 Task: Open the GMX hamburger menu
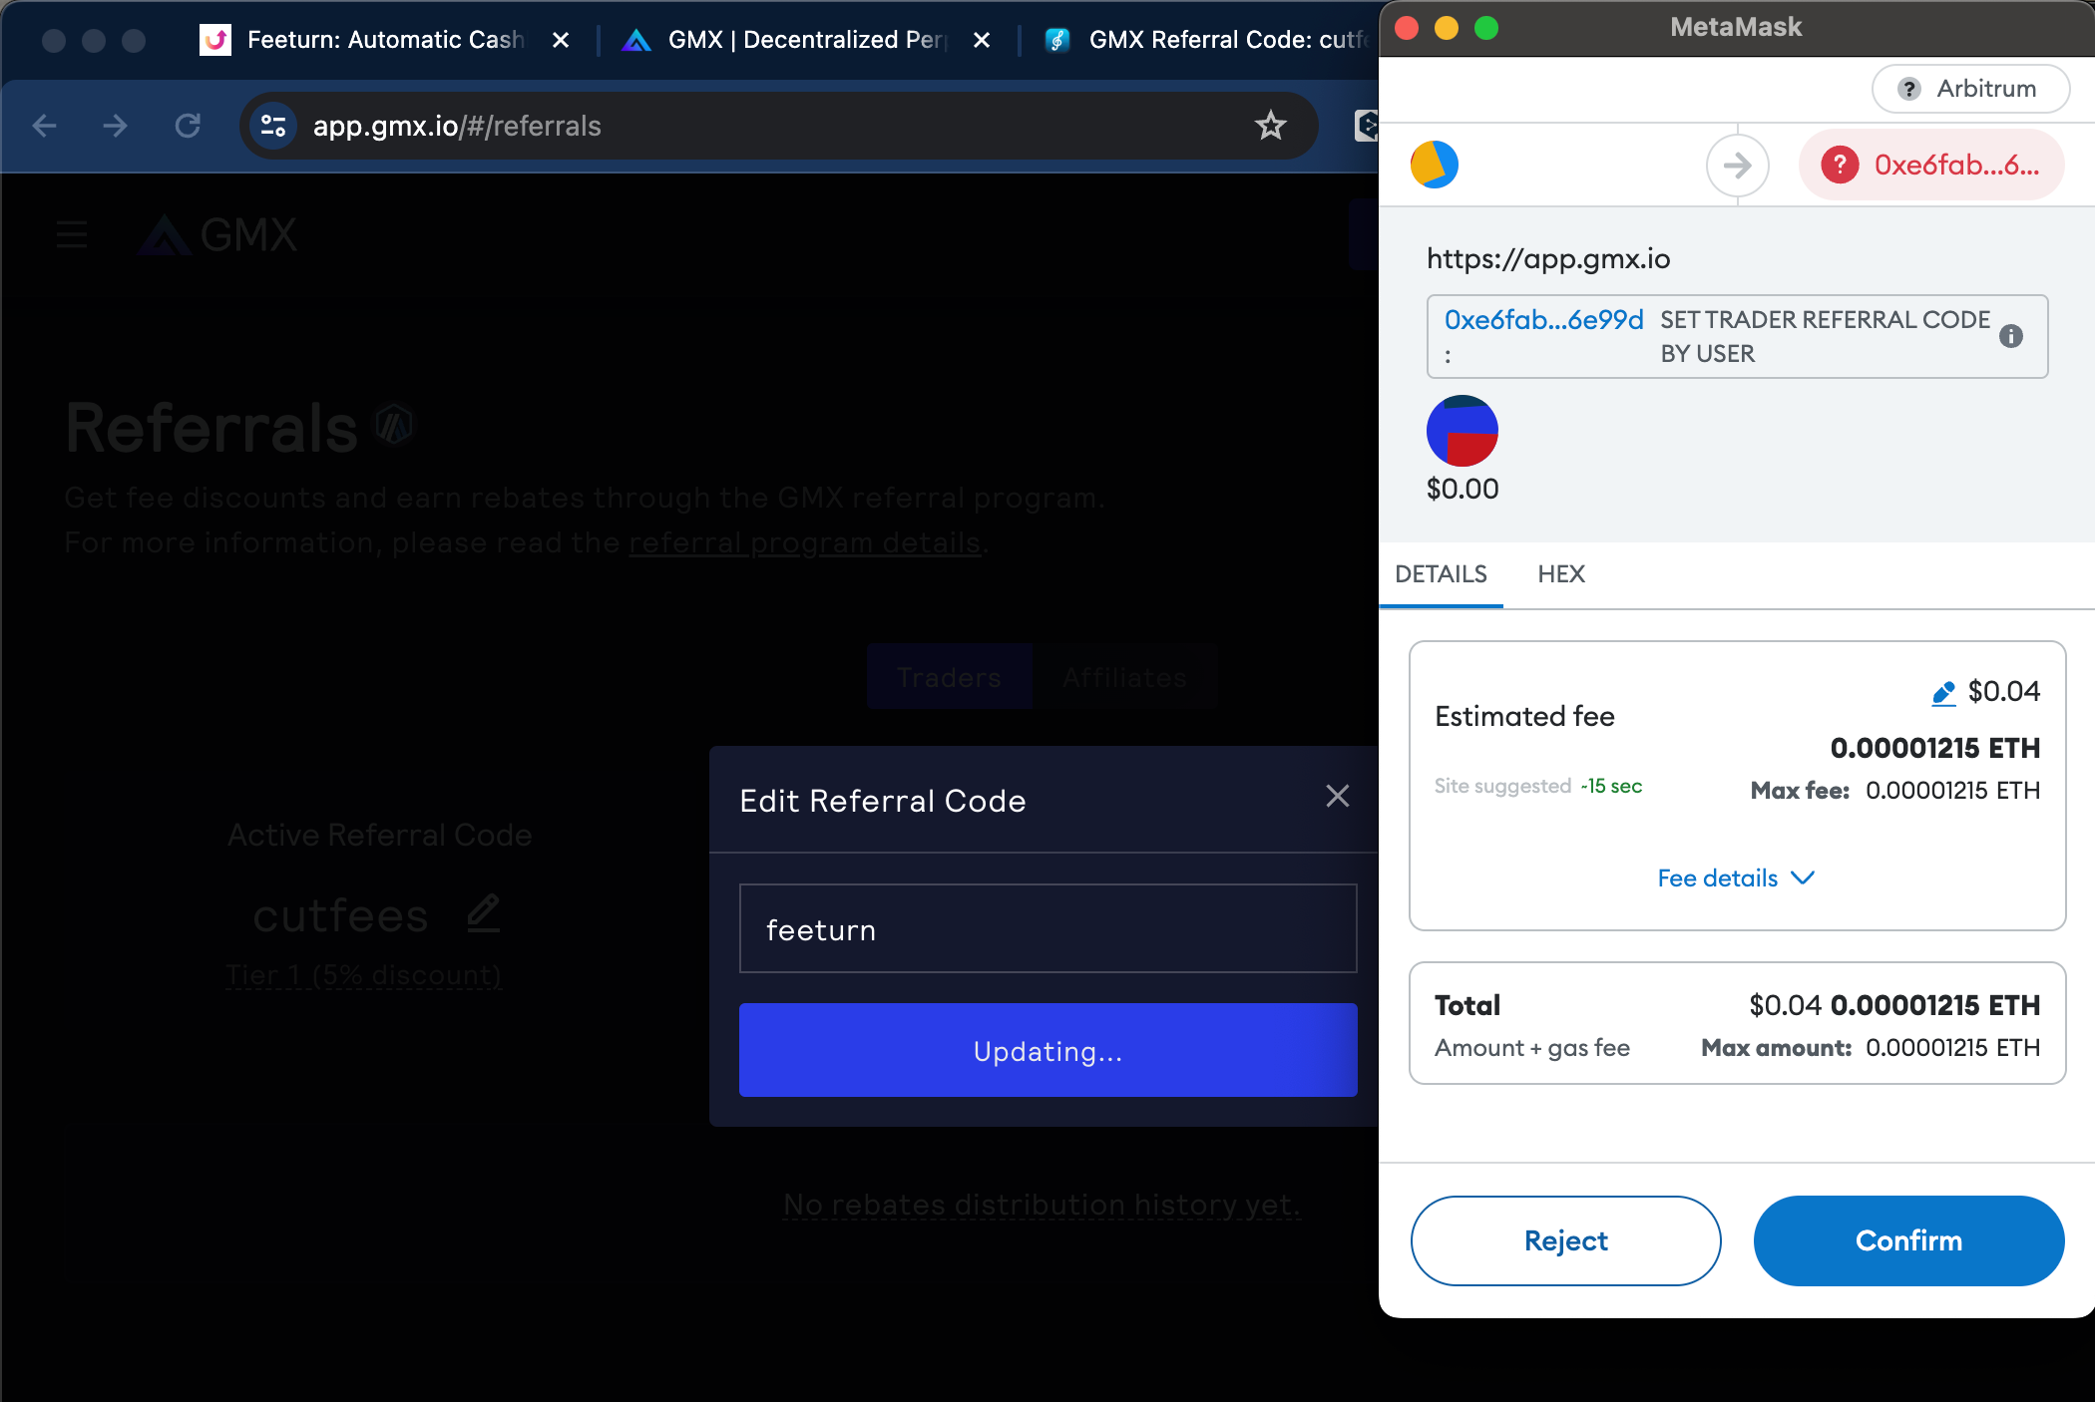[x=72, y=235]
